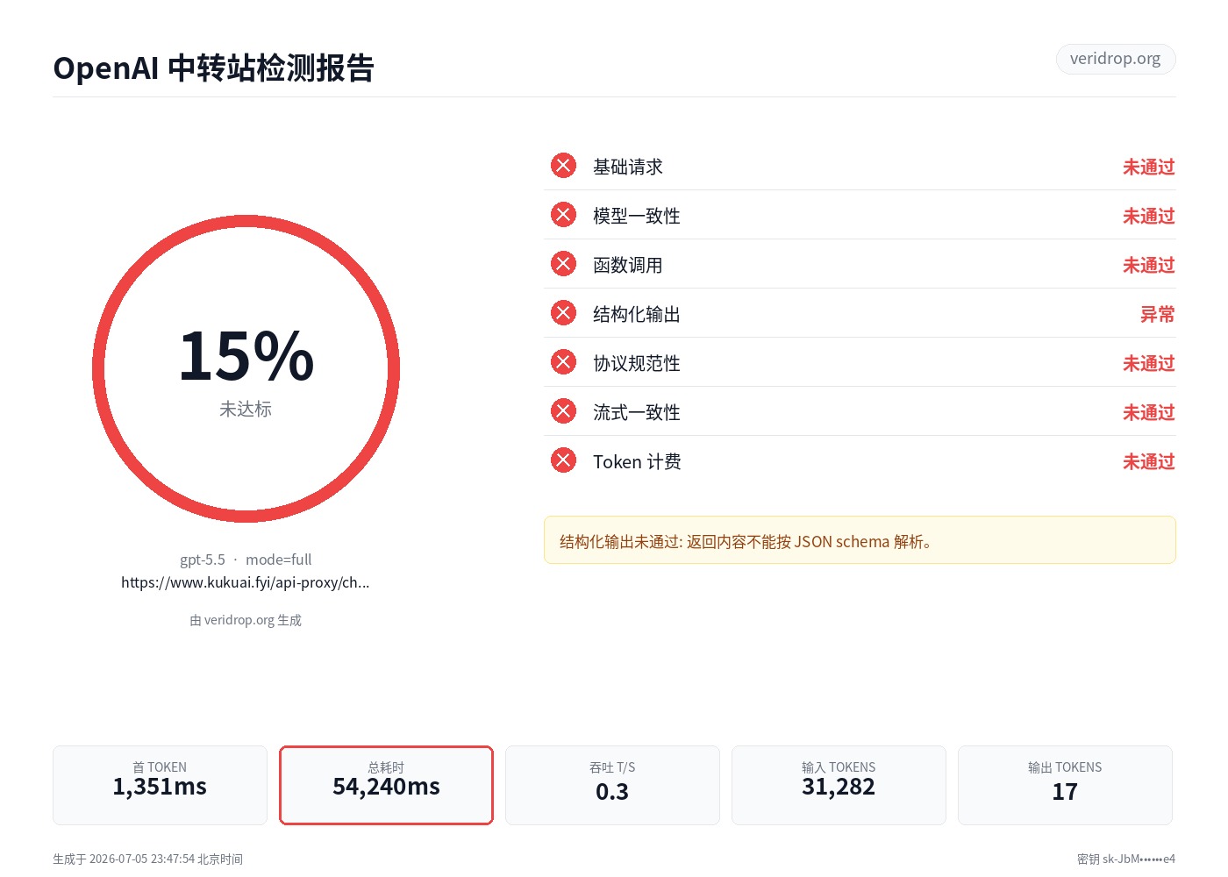Click the red X icon beside 基础请求
Image resolution: width=1228 pixels, height=877 pixels.
[x=563, y=166]
